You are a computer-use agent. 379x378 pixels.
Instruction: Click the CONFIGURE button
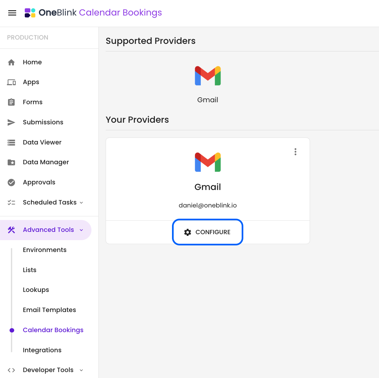pyautogui.click(x=208, y=232)
